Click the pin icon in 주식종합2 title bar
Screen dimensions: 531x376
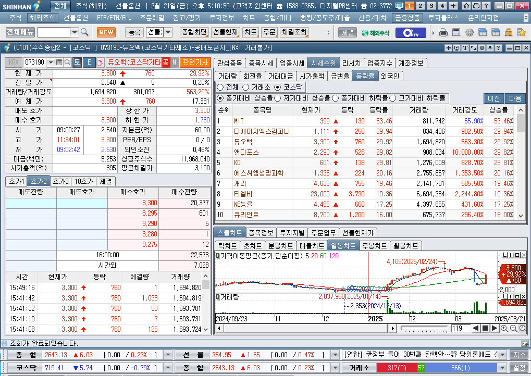pyautogui.click(x=490, y=48)
